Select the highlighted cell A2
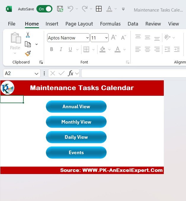This screenshot has width=186, height=201. 12,99
